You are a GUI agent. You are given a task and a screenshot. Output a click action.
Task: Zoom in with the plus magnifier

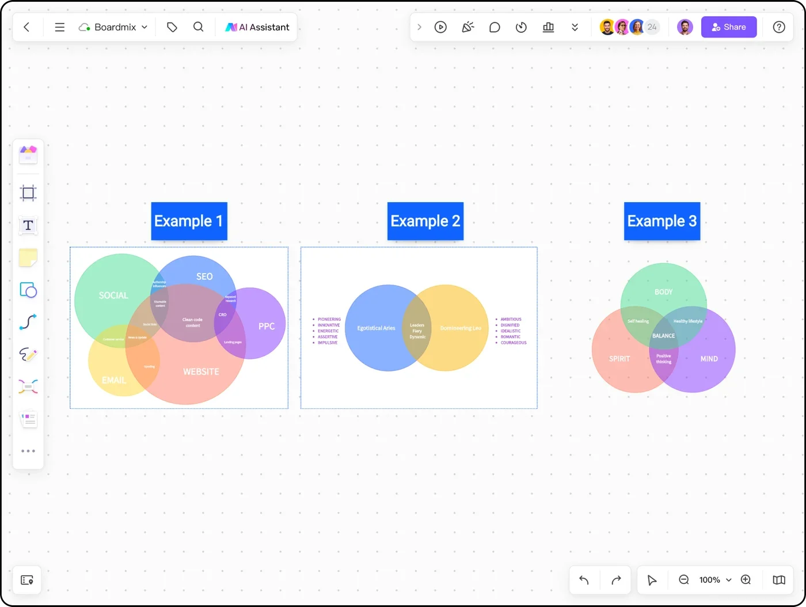click(746, 580)
